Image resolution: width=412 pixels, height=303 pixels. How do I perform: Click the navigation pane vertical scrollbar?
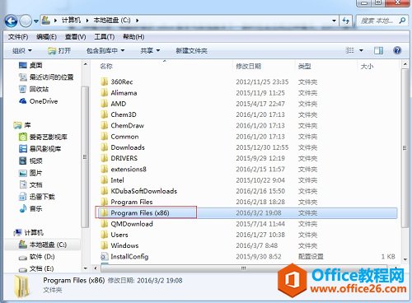pos(85,157)
